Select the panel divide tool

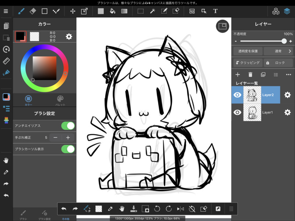(x=192, y=11)
